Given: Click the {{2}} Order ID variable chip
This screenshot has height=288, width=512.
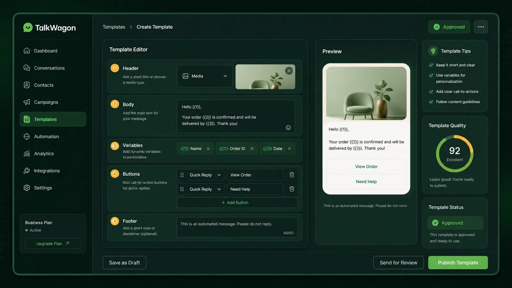Looking at the screenshot, I should pyautogui.click(x=236, y=148).
